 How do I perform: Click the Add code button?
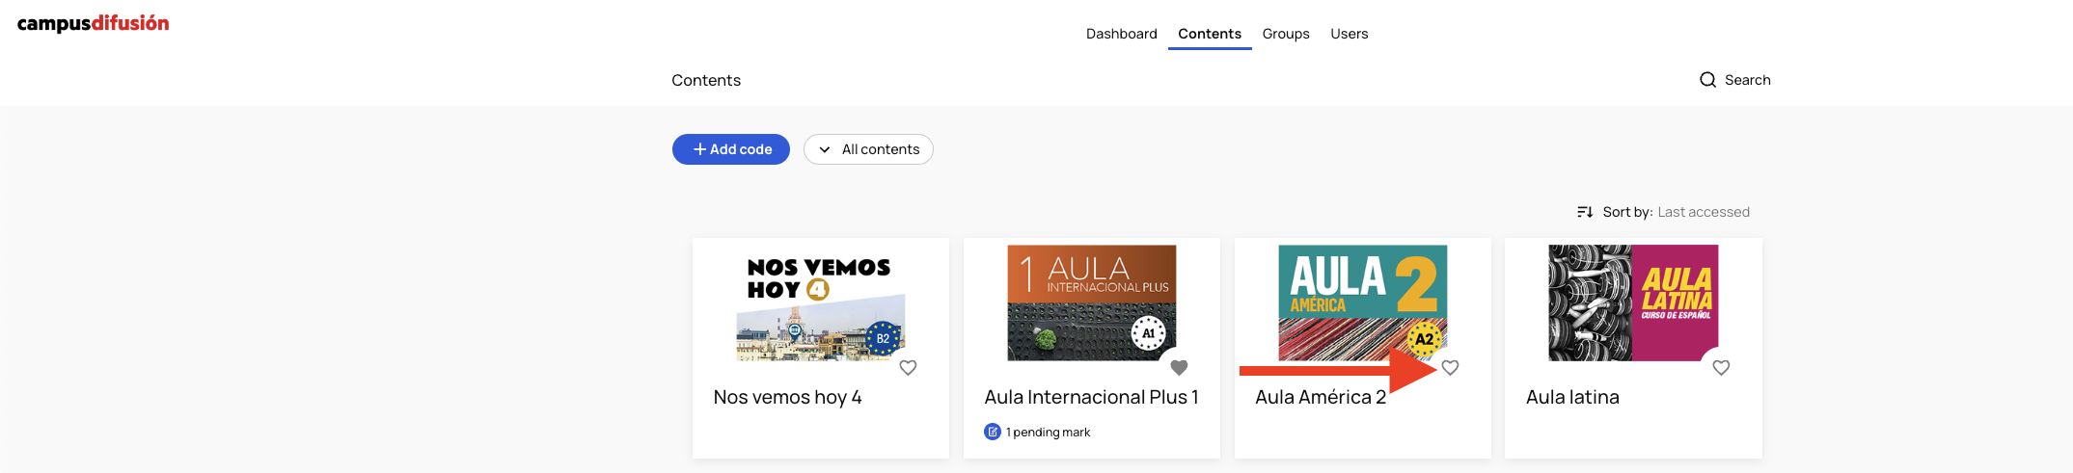pyautogui.click(x=731, y=149)
